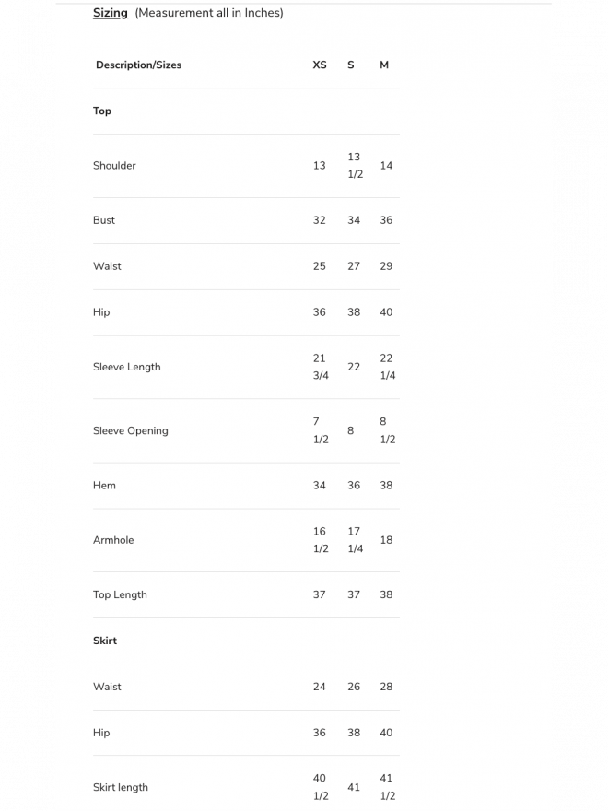Viewport: 608px width, 811px height.
Task: Click the Armhole row label
Action: [113, 540]
